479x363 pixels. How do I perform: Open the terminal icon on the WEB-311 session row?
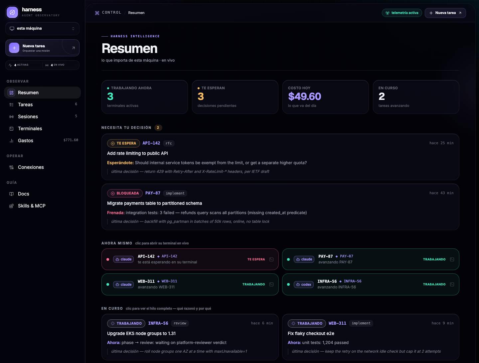(271, 284)
